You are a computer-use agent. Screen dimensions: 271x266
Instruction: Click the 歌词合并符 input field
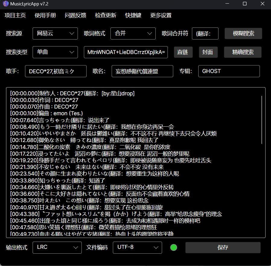coord(205,33)
